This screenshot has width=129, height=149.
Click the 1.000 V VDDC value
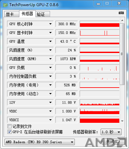pyautogui.click(x=67, y=111)
